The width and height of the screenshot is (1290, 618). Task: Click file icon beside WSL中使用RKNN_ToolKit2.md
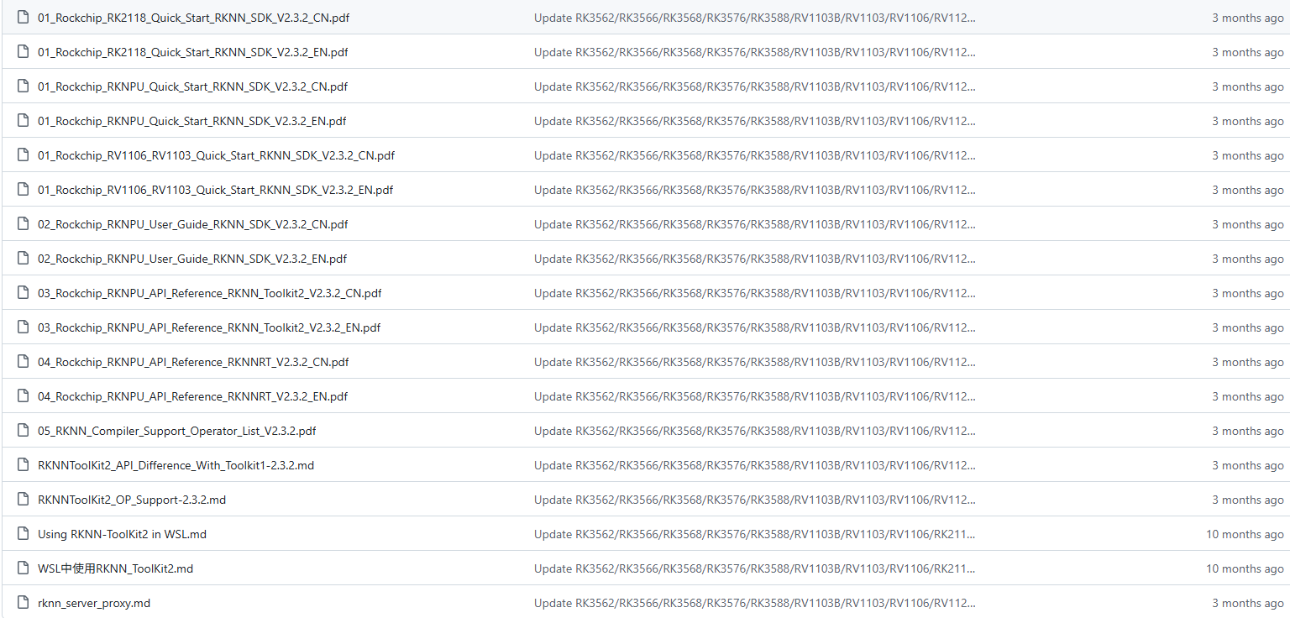23,568
